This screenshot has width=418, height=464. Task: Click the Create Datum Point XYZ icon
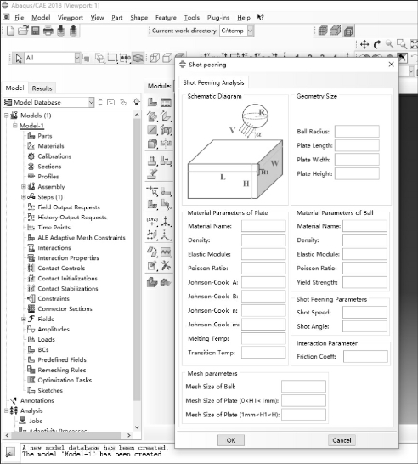pyautogui.click(x=152, y=221)
